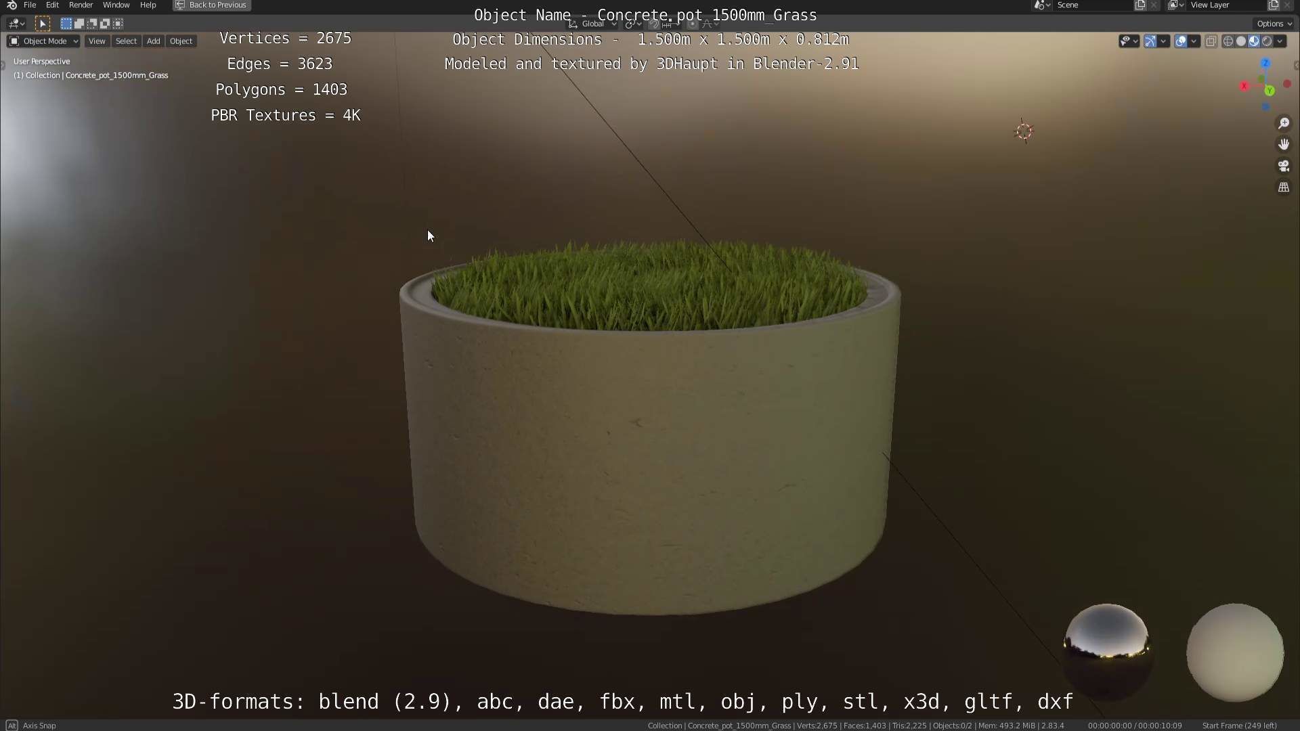Click the Z axis on navigation gizmo
The image size is (1300, 731).
pyautogui.click(x=1265, y=63)
